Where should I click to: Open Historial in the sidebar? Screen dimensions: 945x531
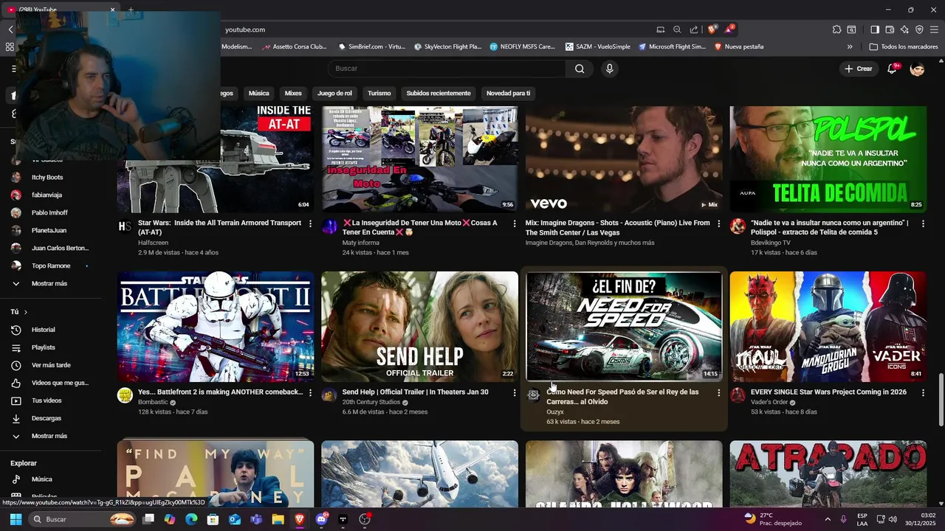43,330
